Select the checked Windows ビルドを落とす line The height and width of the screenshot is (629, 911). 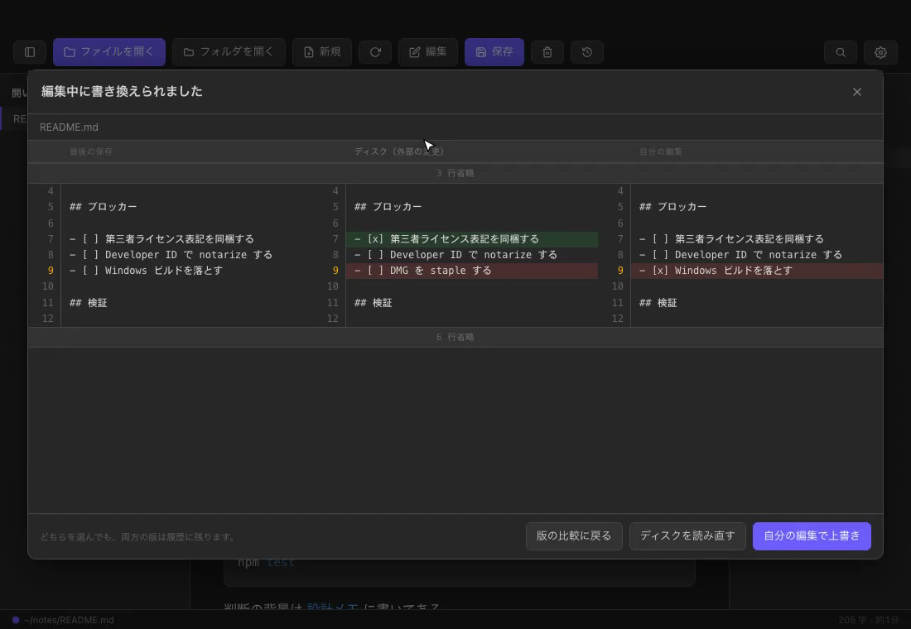pos(756,271)
